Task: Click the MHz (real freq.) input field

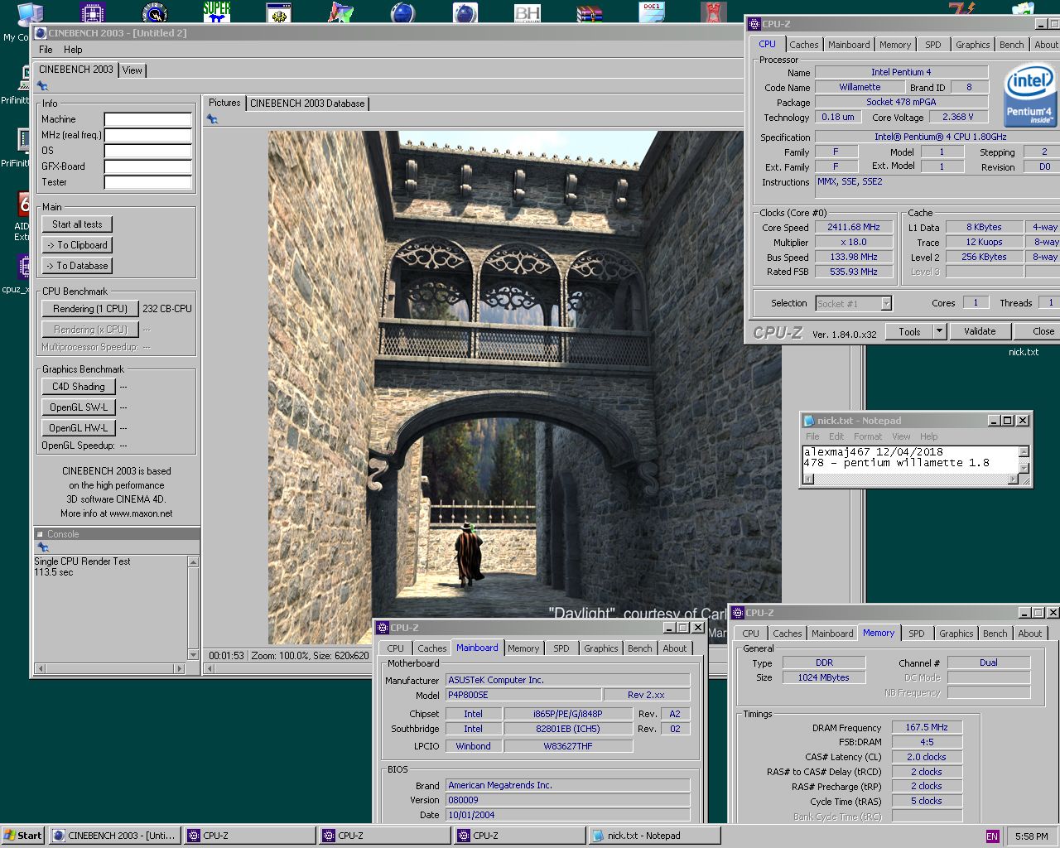Action: (147, 135)
